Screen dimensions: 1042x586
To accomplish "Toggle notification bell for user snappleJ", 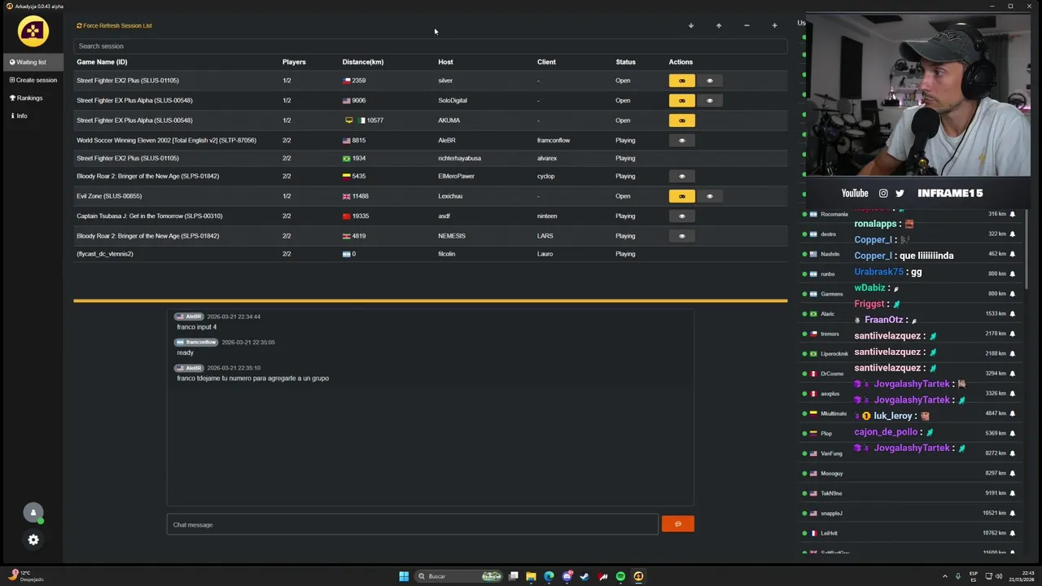I will click(x=1013, y=513).
